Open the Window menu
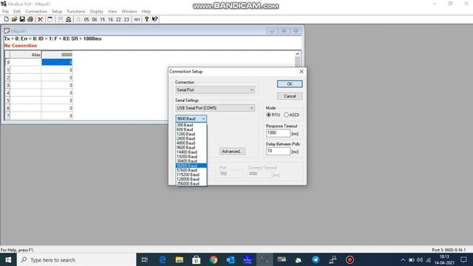The image size is (473, 266). click(x=129, y=12)
